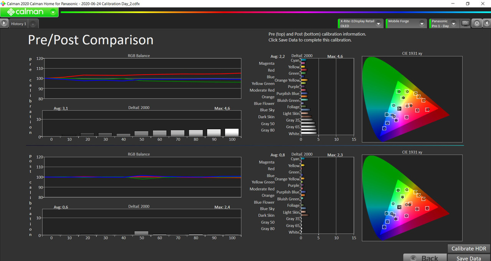Screen dimensions: 491x261
Task: Switch to the History 1 tab
Action: pyautogui.click(x=18, y=24)
